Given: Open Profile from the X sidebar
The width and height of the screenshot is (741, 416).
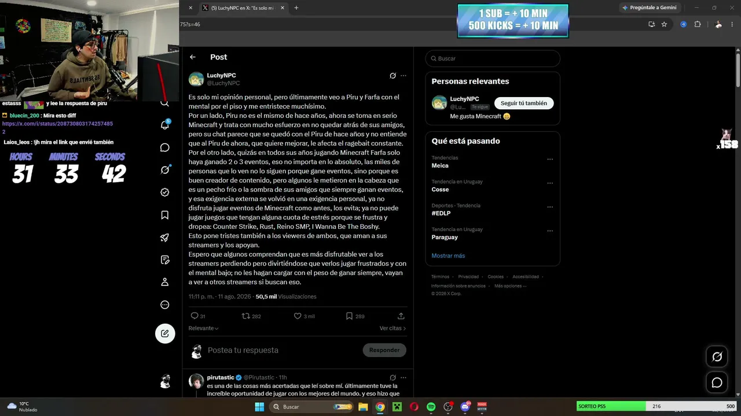Looking at the screenshot, I should click(x=165, y=282).
